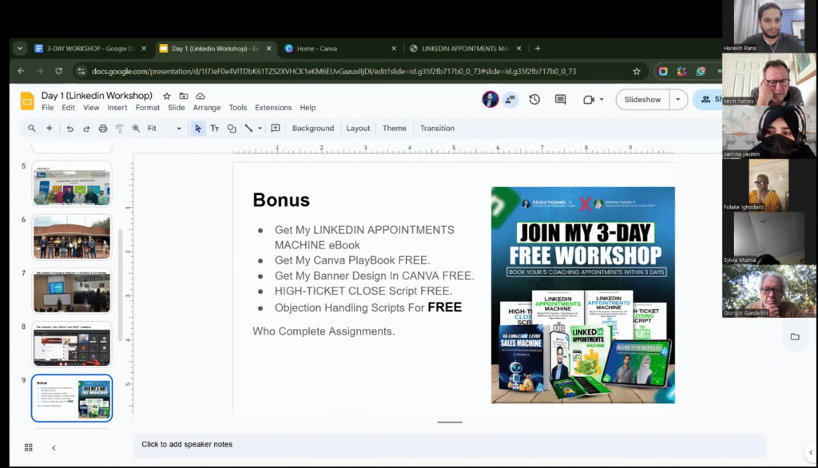The width and height of the screenshot is (818, 468).
Task: Click the Transition button in toolbar
Action: coord(437,129)
